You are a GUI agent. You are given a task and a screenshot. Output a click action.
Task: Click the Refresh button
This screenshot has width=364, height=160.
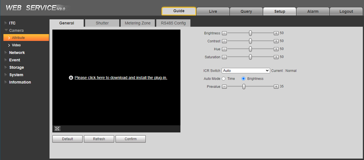point(99,139)
